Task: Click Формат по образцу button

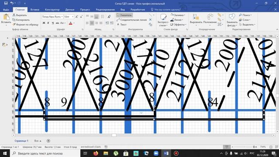Action: click(25, 24)
